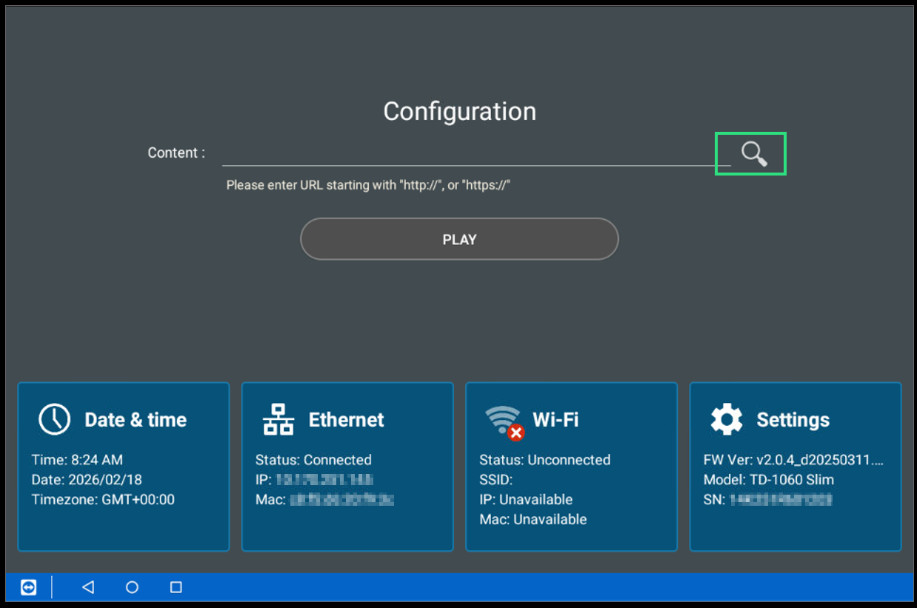Click the Settings gear icon
Image resolution: width=917 pixels, height=608 pixels.
(726, 419)
